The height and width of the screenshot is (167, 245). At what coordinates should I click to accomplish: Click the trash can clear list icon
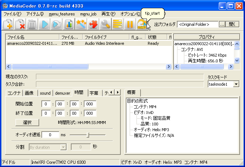[32, 24]
